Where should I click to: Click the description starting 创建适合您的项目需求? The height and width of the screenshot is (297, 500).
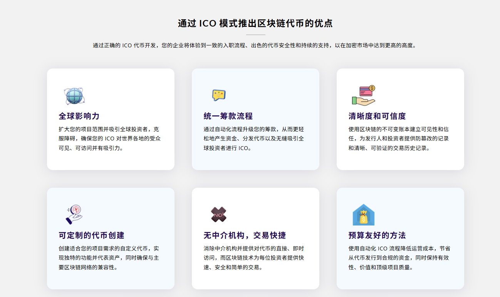point(109,258)
